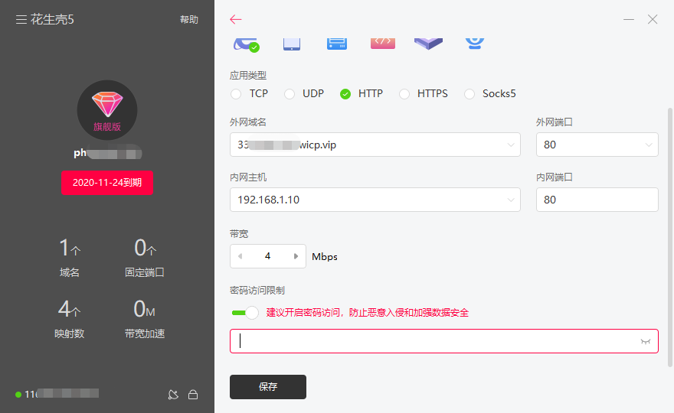Click the bandwidth value 4
Image resolution: width=674 pixels, height=413 pixels.
[268, 256]
